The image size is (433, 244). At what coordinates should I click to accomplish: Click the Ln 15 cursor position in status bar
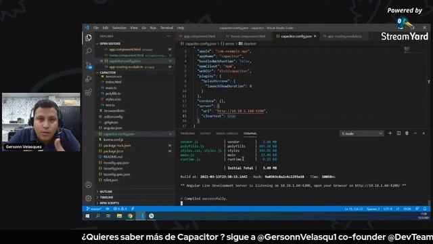(353, 209)
